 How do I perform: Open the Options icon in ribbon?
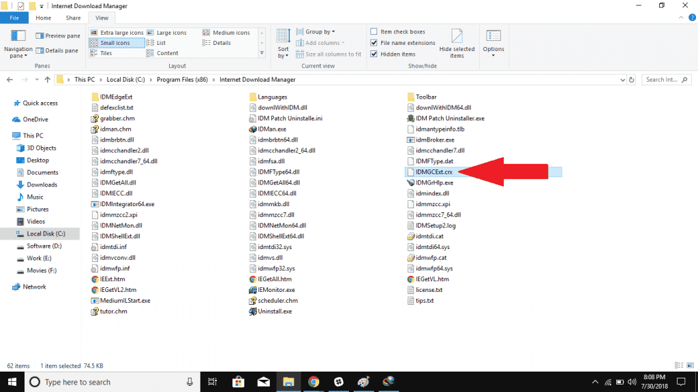pyautogui.click(x=493, y=38)
